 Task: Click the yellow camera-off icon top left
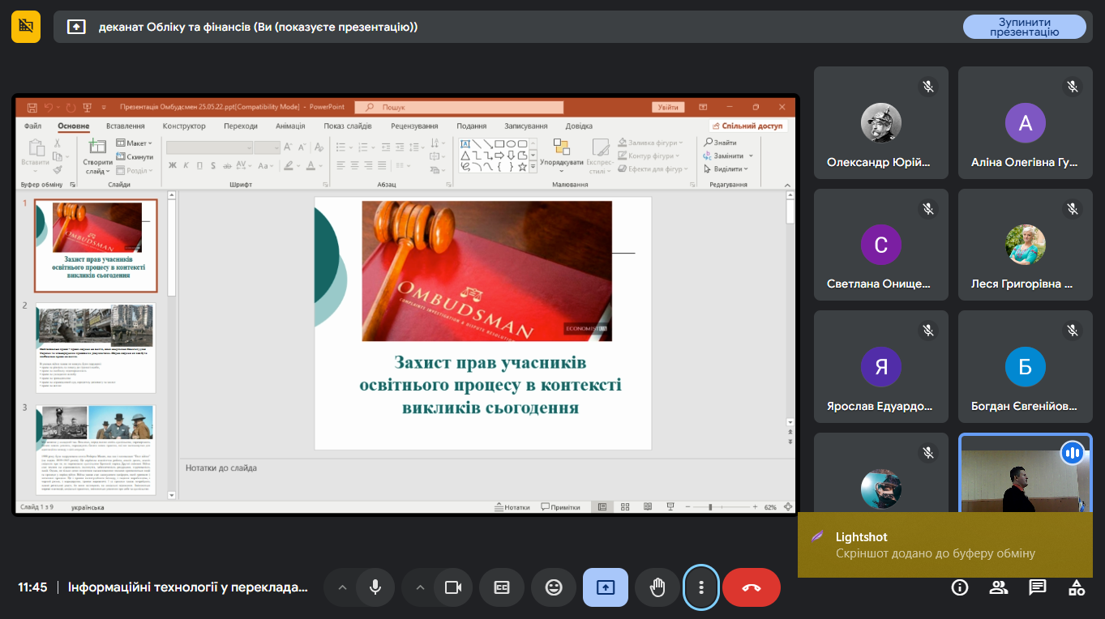[x=26, y=27]
